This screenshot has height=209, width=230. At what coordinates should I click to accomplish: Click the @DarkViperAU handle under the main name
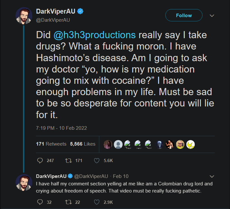tap(53, 20)
